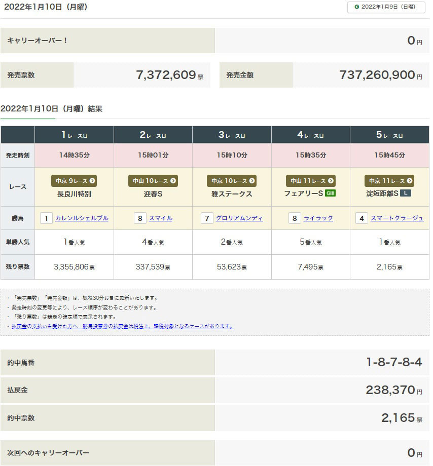This screenshot has height=466, width=433.
Task: Click the arrow icon on 中京 9レース
Action: pos(93,181)
